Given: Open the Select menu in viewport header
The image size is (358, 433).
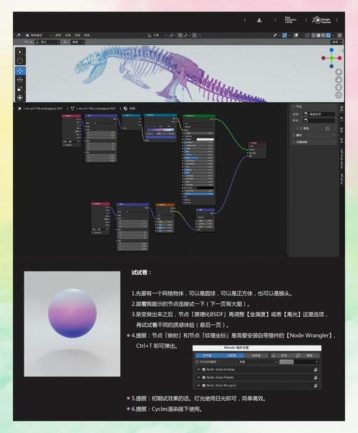Looking at the screenshot, I should click(x=68, y=35).
